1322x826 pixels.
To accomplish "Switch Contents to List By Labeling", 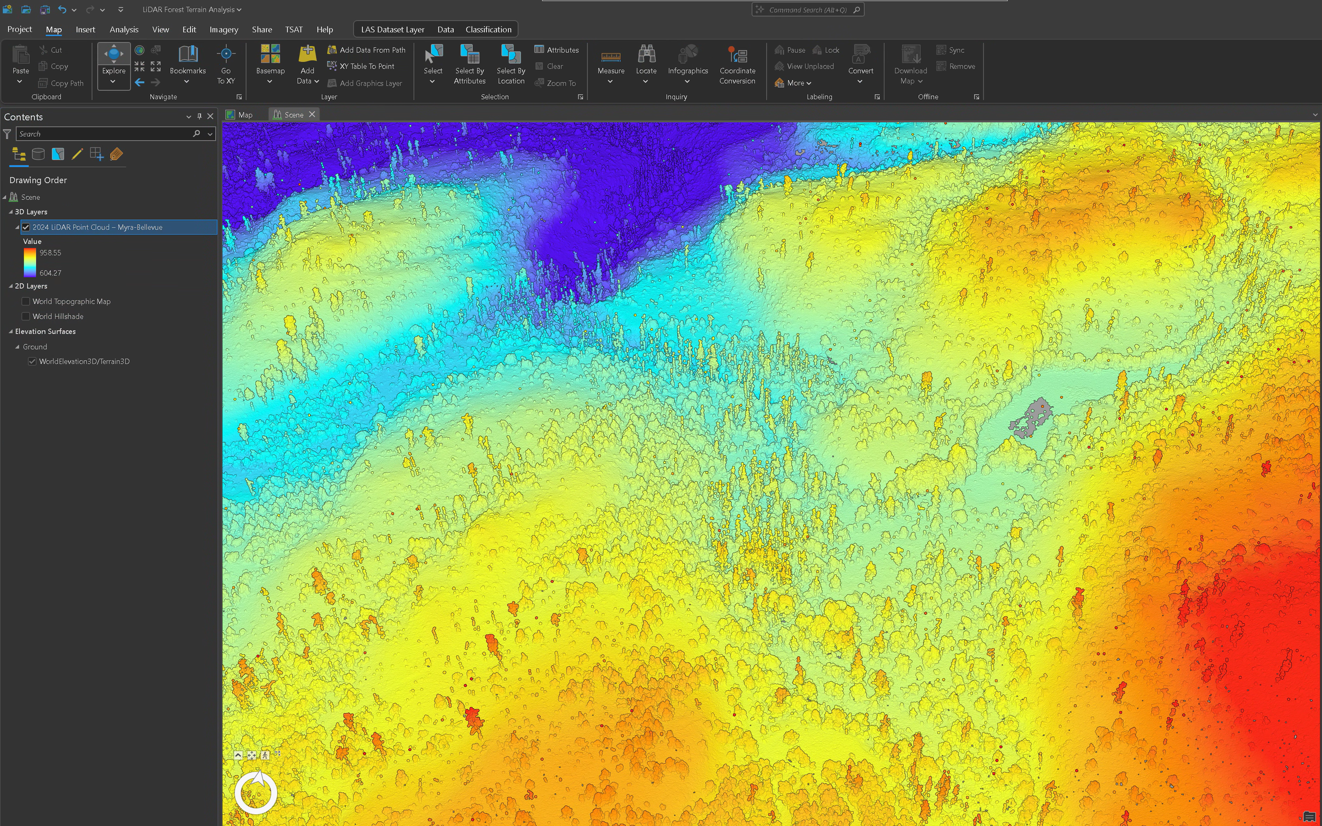I will point(116,154).
